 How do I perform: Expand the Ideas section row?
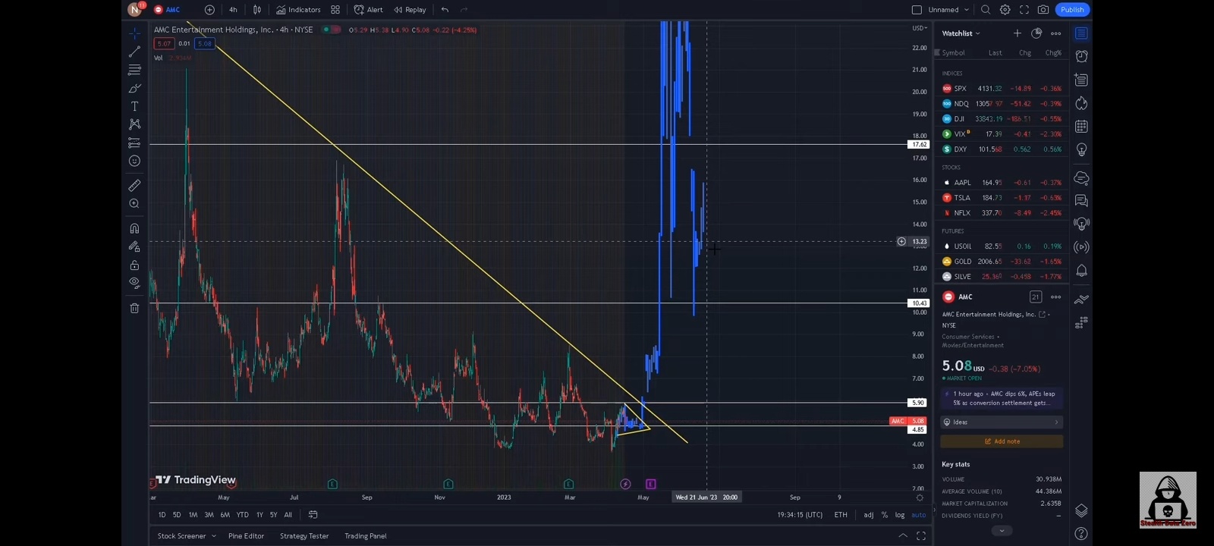(1002, 422)
